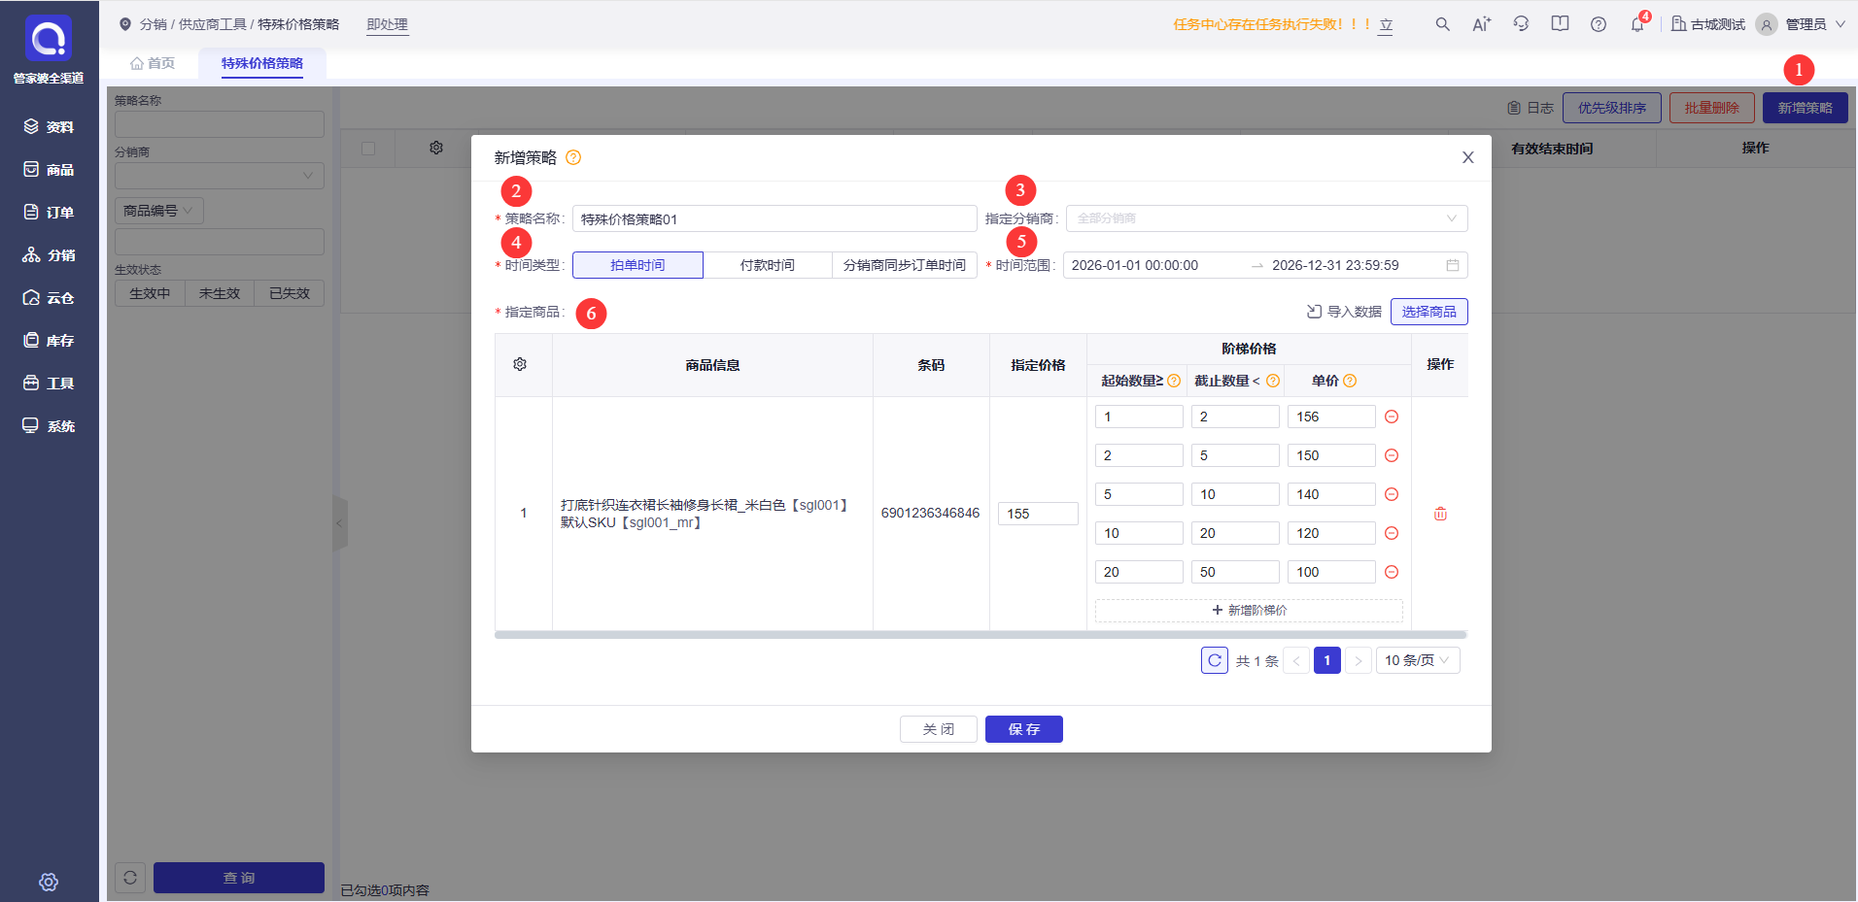Viewport: 1858px width, 902px height.
Task: Click 选择商品 button
Action: pos(1429,312)
